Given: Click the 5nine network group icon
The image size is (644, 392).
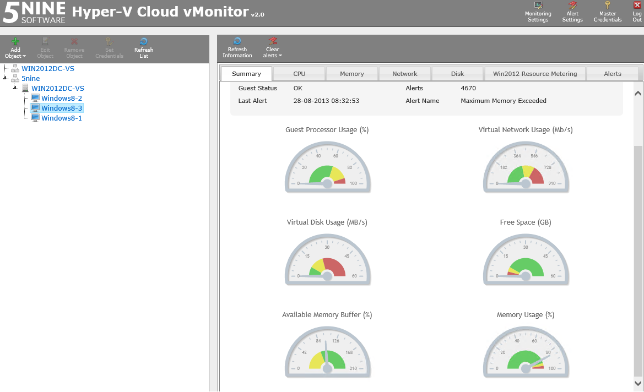Looking at the screenshot, I should pos(15,78).
